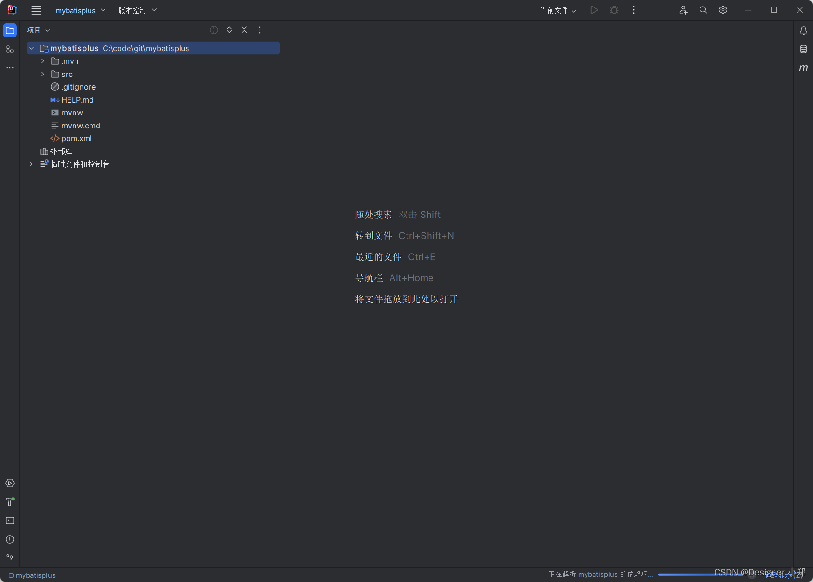
Task: Debug the current file
Action: click(x=614, y=10)
